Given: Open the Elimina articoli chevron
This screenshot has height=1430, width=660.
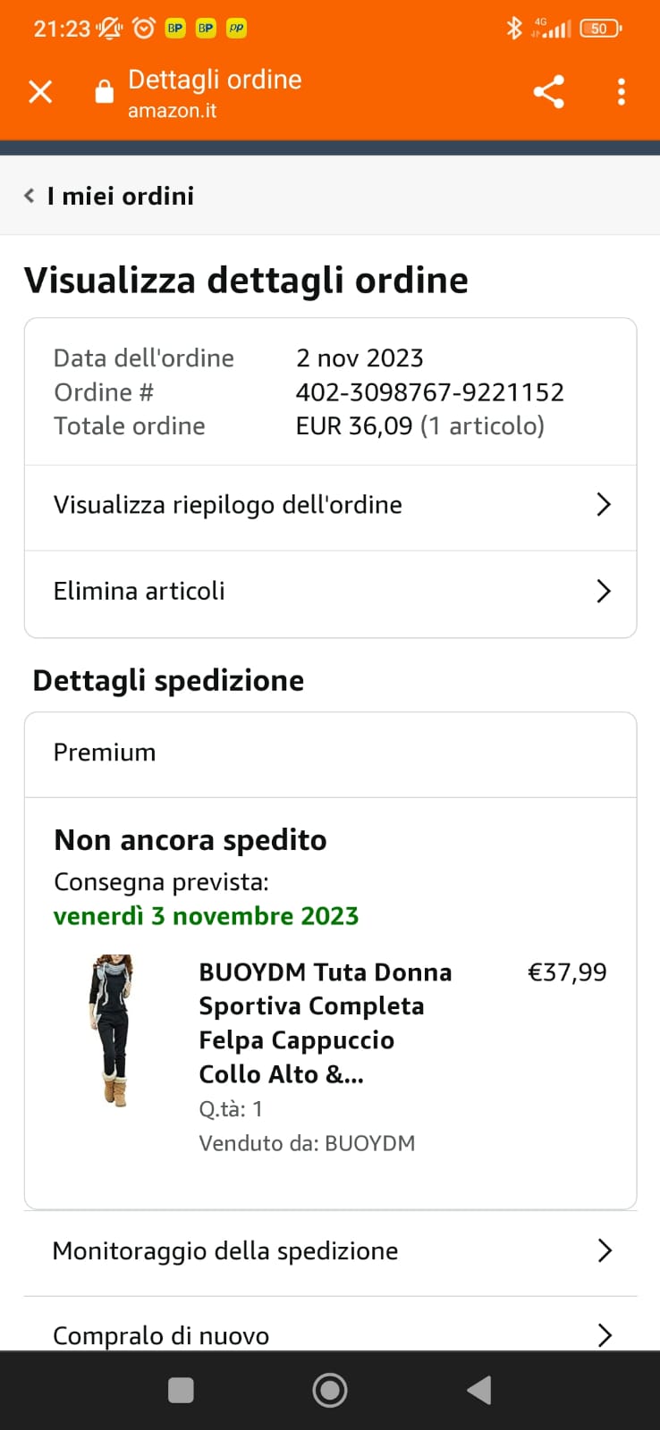Looking at the screenshot, I should click(604, 591).
